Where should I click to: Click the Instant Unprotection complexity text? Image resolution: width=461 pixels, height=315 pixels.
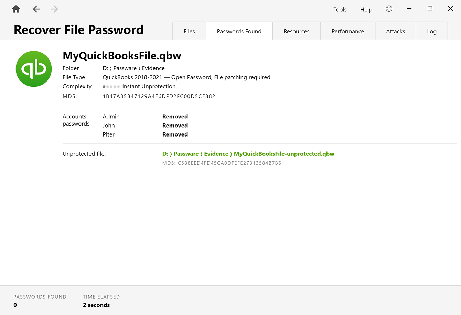click(149, 86)
